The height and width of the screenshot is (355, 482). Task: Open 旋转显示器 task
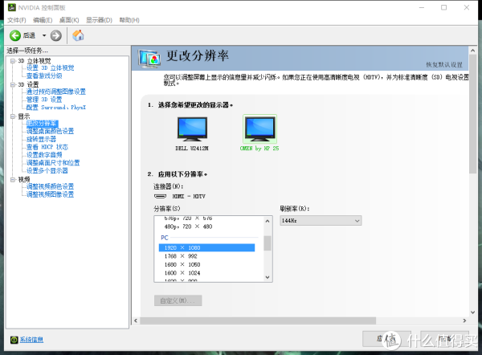click(x=41, y=139)
